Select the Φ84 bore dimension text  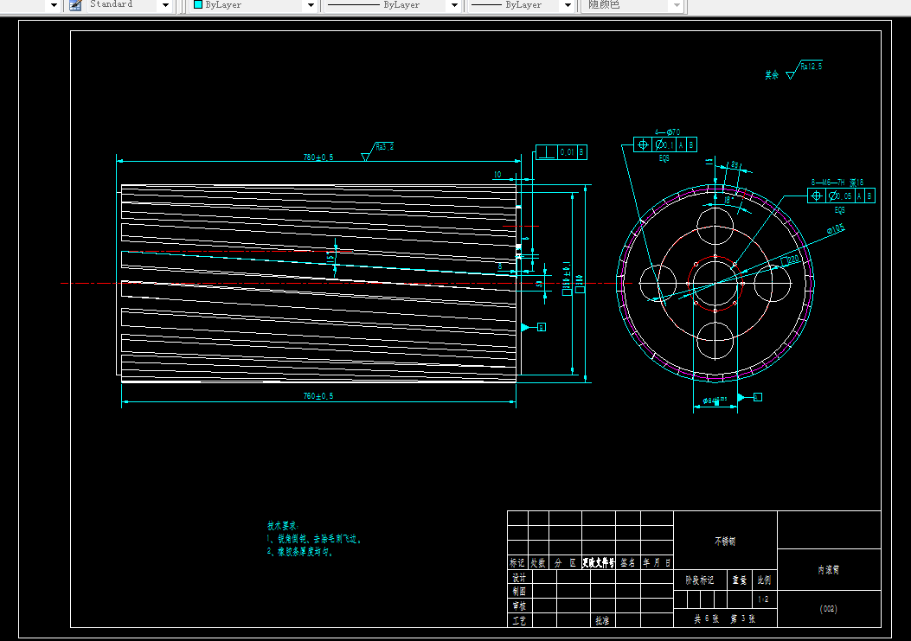[x=715, y=401]
